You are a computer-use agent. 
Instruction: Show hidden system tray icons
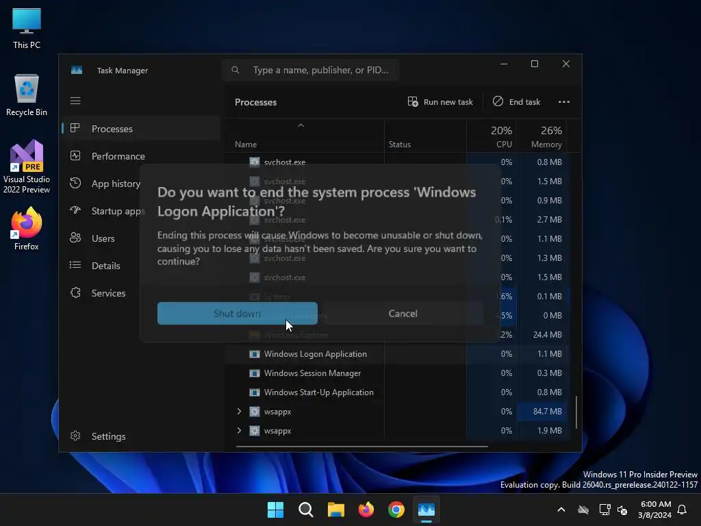click(x=561, y=510)
